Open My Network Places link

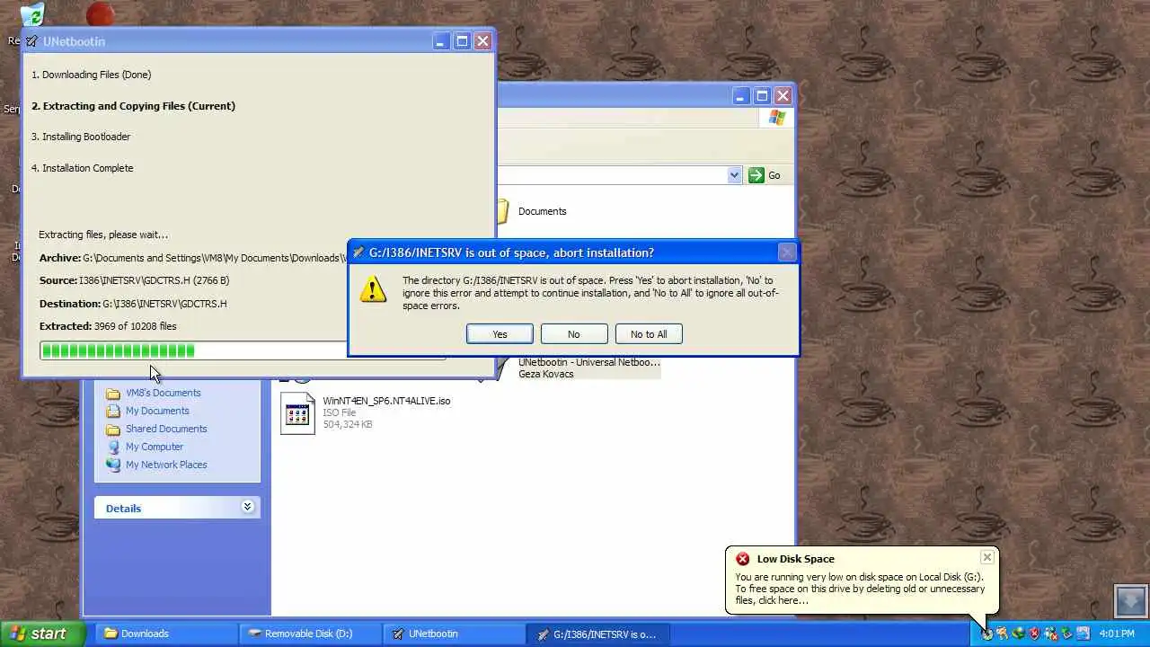coord(166,465)
